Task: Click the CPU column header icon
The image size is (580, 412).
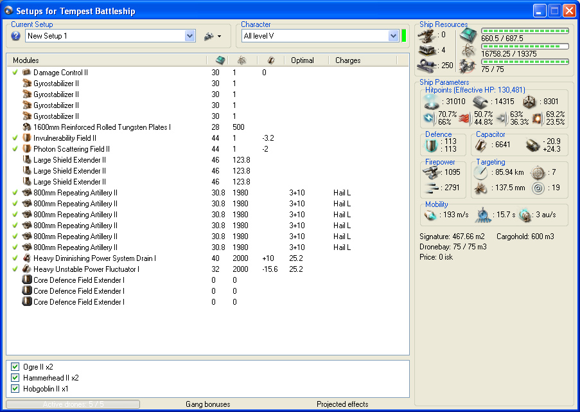Action: (x=220, y=60)
